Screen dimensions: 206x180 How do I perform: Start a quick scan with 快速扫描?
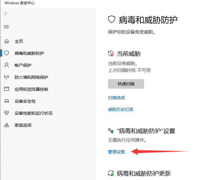[x=126, y=84]
